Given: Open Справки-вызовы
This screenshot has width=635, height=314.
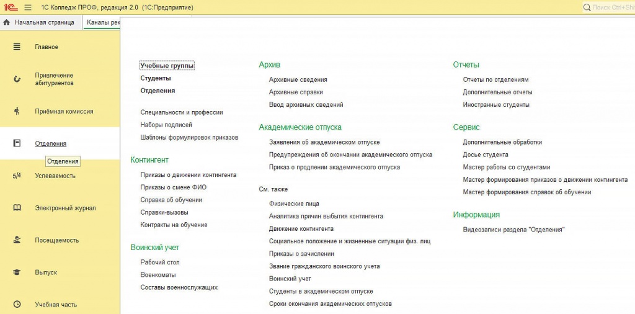Looking at the screenshot, I should pos(164,212).
